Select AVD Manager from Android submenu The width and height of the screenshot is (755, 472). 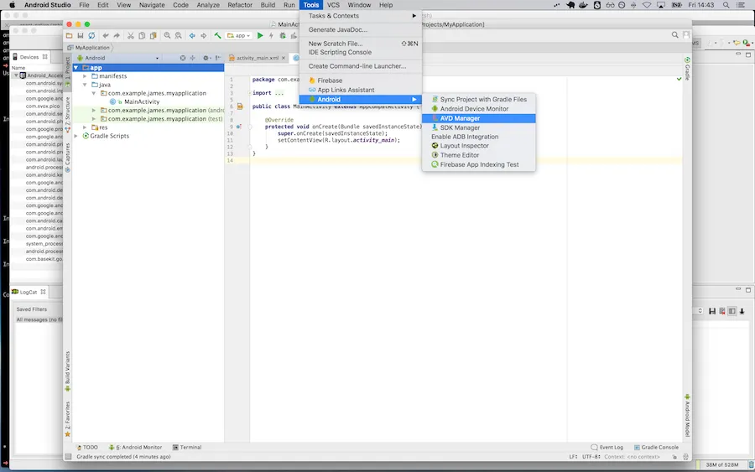(460, 118)
